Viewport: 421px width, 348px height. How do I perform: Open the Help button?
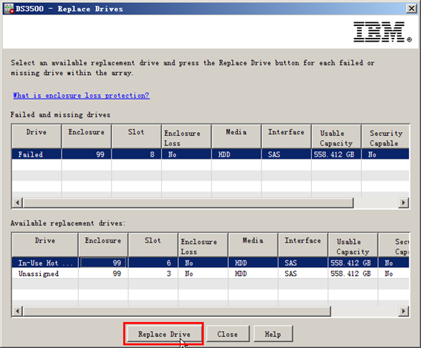coord(272,334)
